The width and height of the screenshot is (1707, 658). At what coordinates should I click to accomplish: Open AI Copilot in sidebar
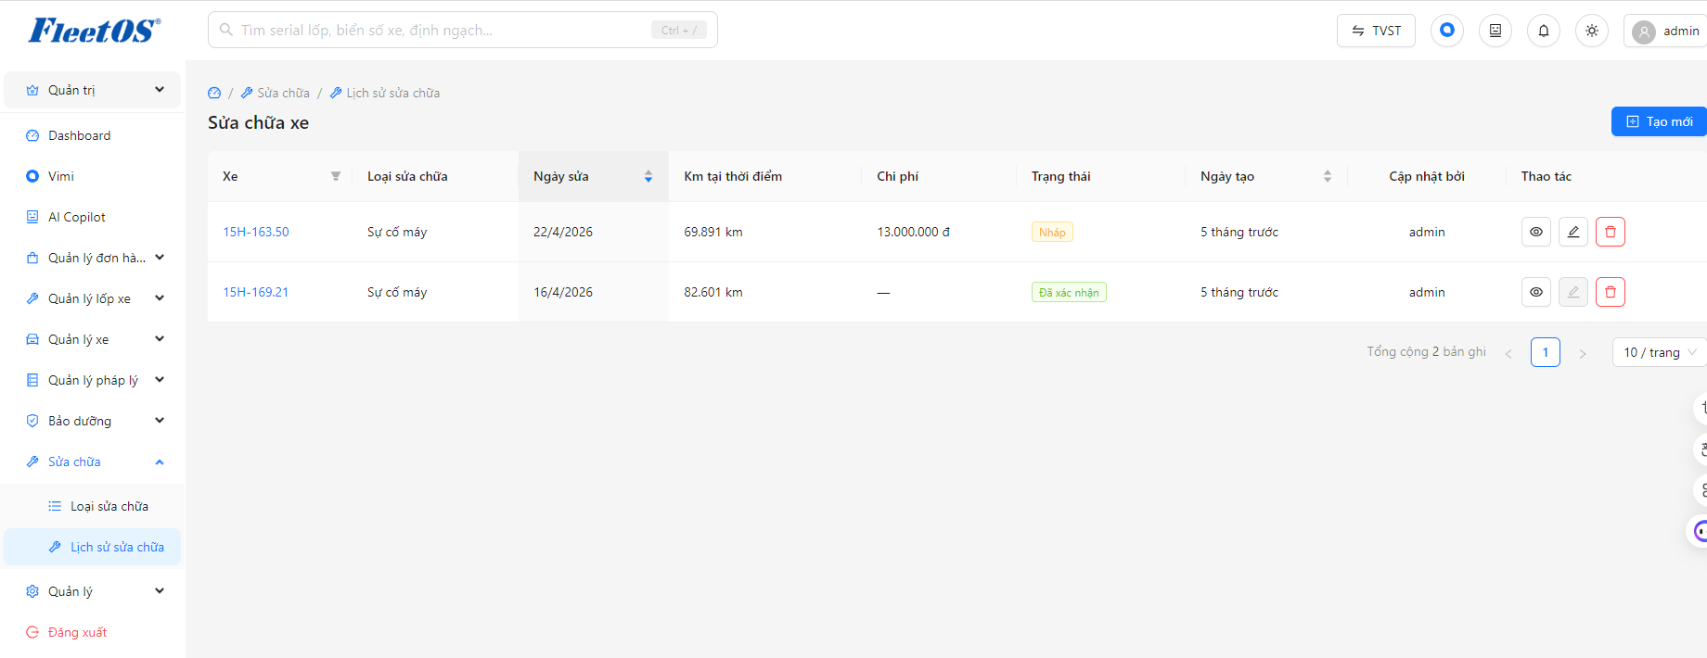click(93, 217)
